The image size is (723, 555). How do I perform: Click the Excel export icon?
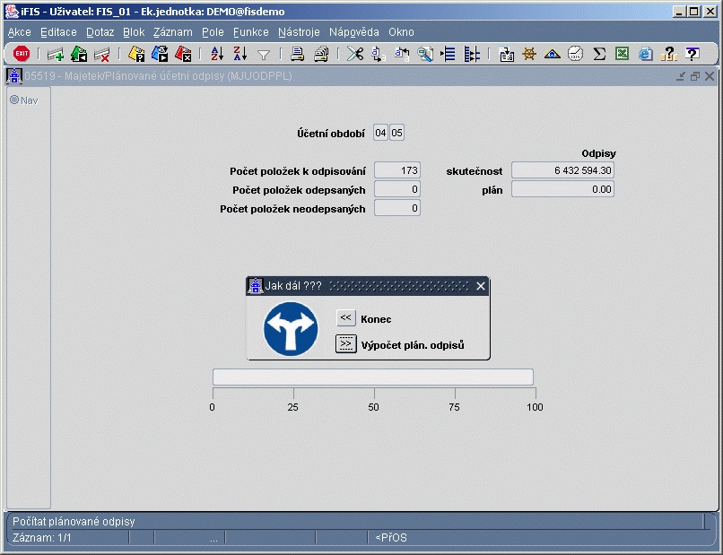(623, 55)
